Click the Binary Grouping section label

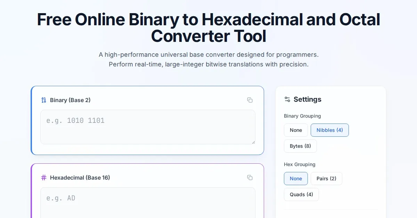pos(302,116)
